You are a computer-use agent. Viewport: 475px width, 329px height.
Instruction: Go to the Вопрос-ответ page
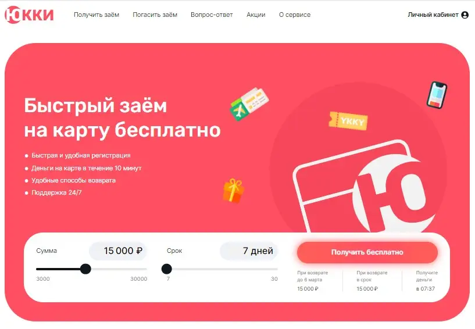[212, 15]
